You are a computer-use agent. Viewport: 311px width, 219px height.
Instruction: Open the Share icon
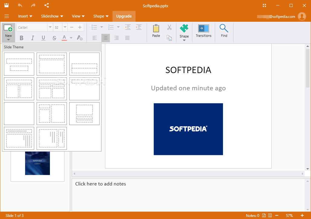pyautogui.click(x=47, y=5)
